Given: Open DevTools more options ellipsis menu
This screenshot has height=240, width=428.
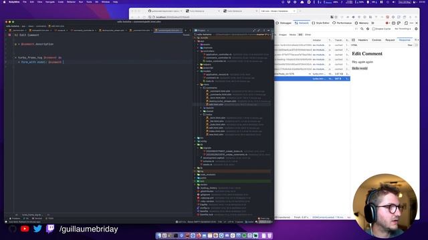Looking at the screenshot, I should 411,23.
